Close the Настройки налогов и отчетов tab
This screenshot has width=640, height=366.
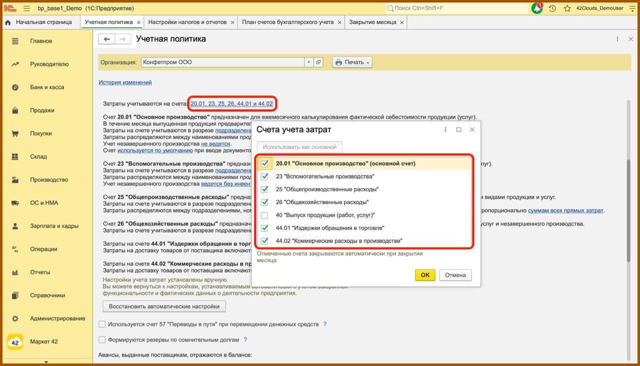coord(232,22)
